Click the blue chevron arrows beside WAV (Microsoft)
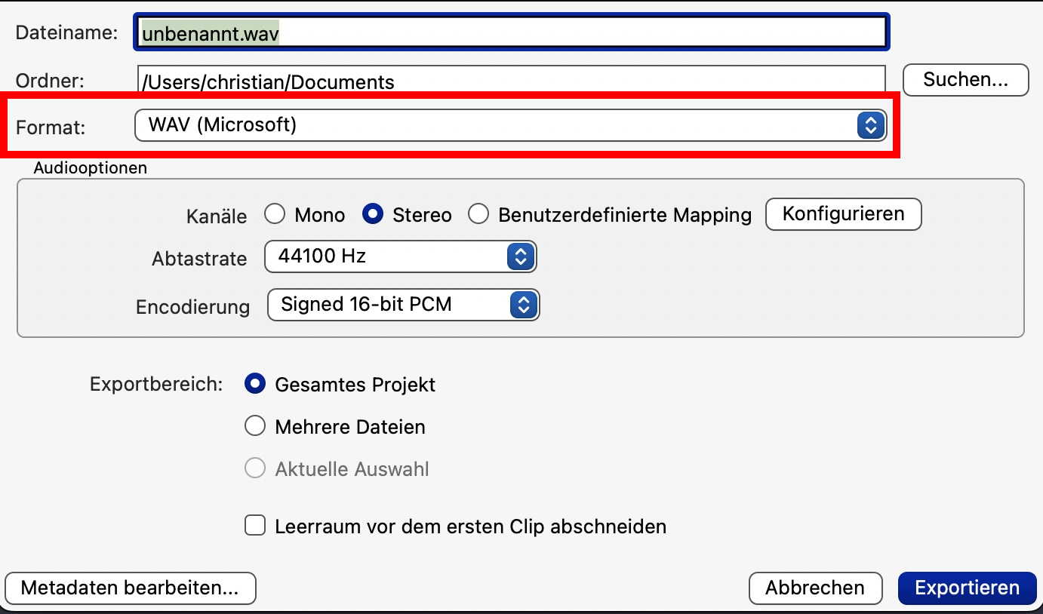1043x614 pixels. coord(870,125)
